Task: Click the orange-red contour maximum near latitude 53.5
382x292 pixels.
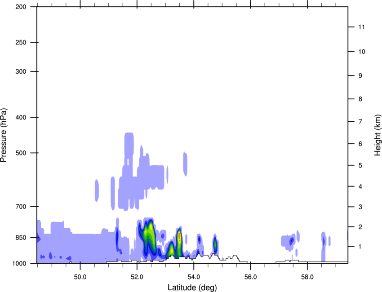Action: (179, 236)
